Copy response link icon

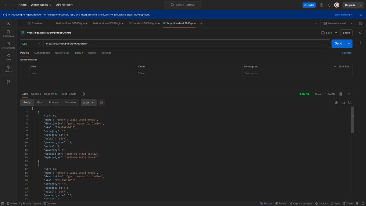pyautogui.click(x=336, y=103)
